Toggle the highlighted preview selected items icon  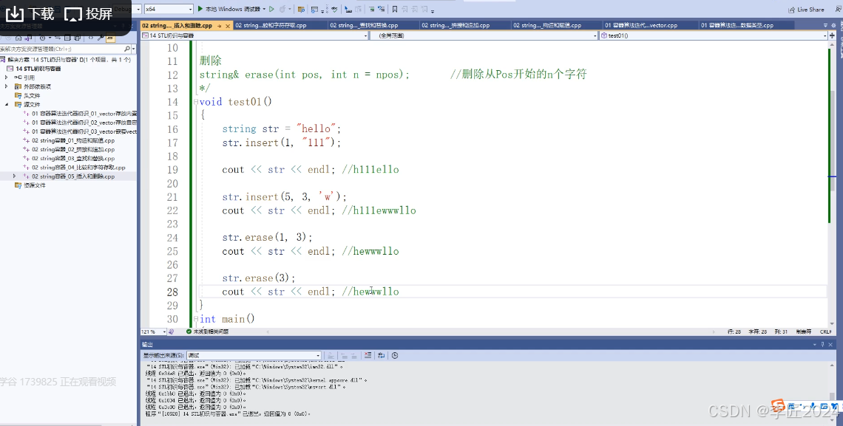109,38
